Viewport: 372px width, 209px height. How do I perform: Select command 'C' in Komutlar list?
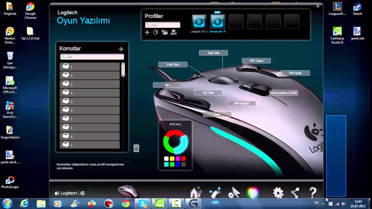(90, 145)
